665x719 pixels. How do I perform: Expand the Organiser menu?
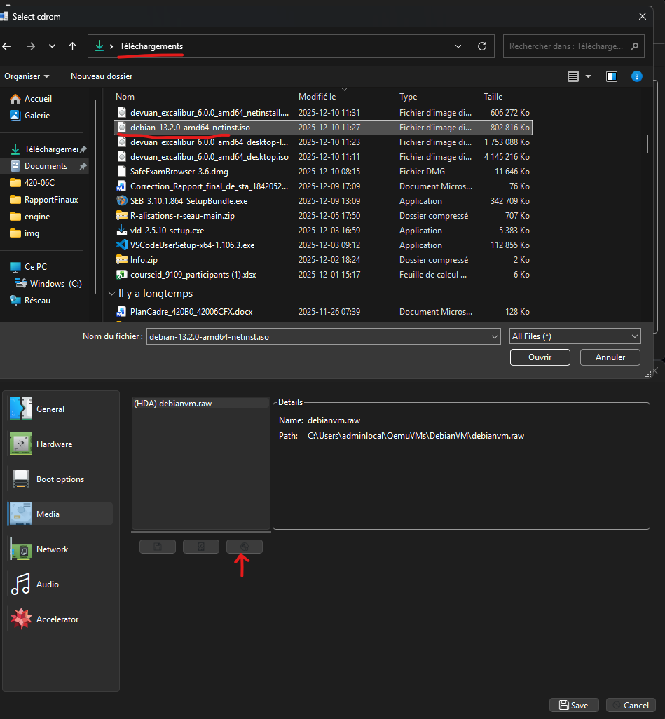click(27, 76)
